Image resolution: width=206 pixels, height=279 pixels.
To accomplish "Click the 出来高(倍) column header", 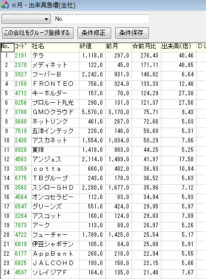I will tap(178, 47).
